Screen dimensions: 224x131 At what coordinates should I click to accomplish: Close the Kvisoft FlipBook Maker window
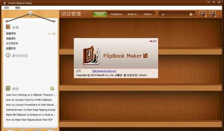(x=219, y=2)
